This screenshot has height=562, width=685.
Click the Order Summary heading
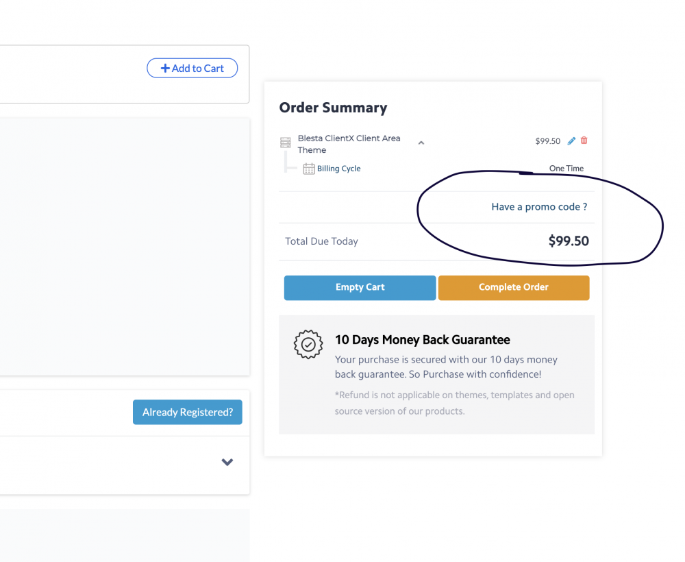point(333,108)
